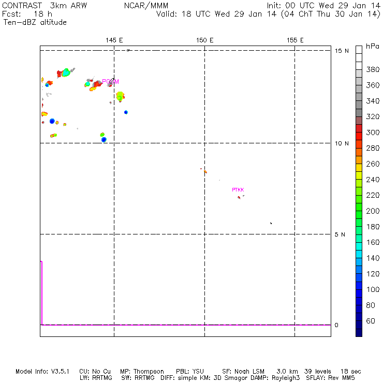Click the "220" colorbar value
The width and height of the screenshot is (383, 383).
[x=373, y=195]
